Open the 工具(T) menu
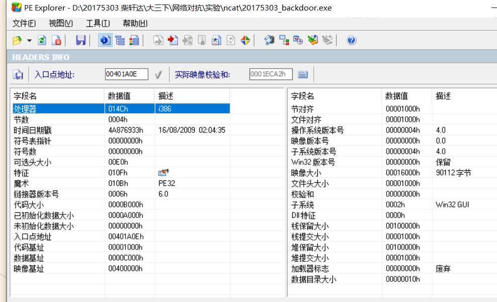497x302 pixels. tap(97, 23)
